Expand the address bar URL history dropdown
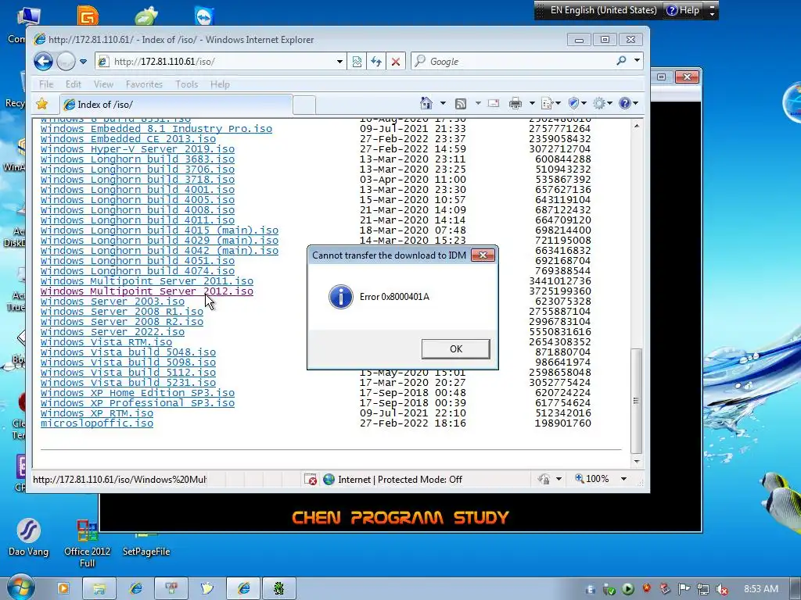Image resolution: width=801 pixels, height=600 pixels. (339, 62)
